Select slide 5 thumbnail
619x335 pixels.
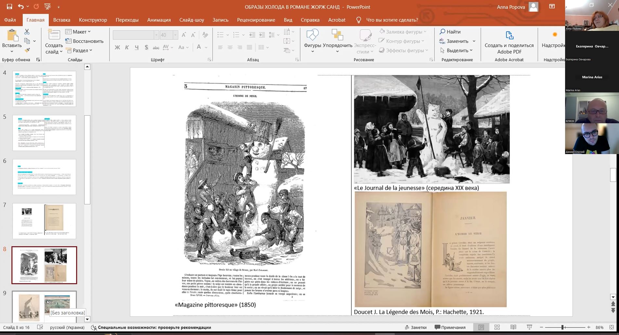(44, 133)
